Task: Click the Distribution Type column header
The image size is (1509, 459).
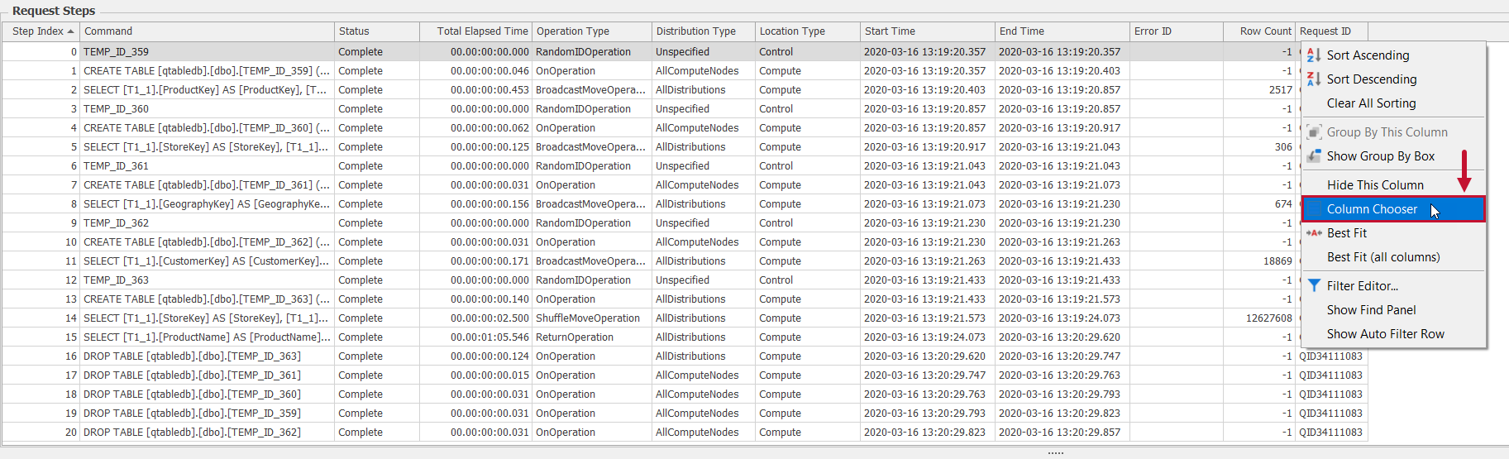Action: (x=704, y=31)
